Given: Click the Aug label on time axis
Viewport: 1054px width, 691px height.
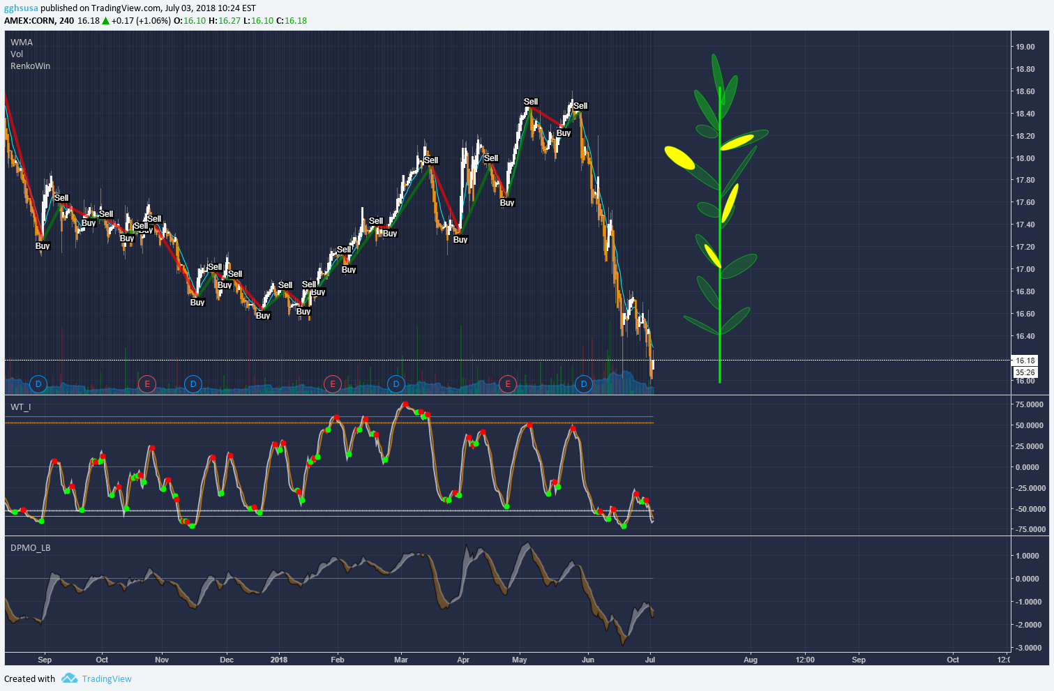Looking at the screenshot, I should [x=751, y=660].
